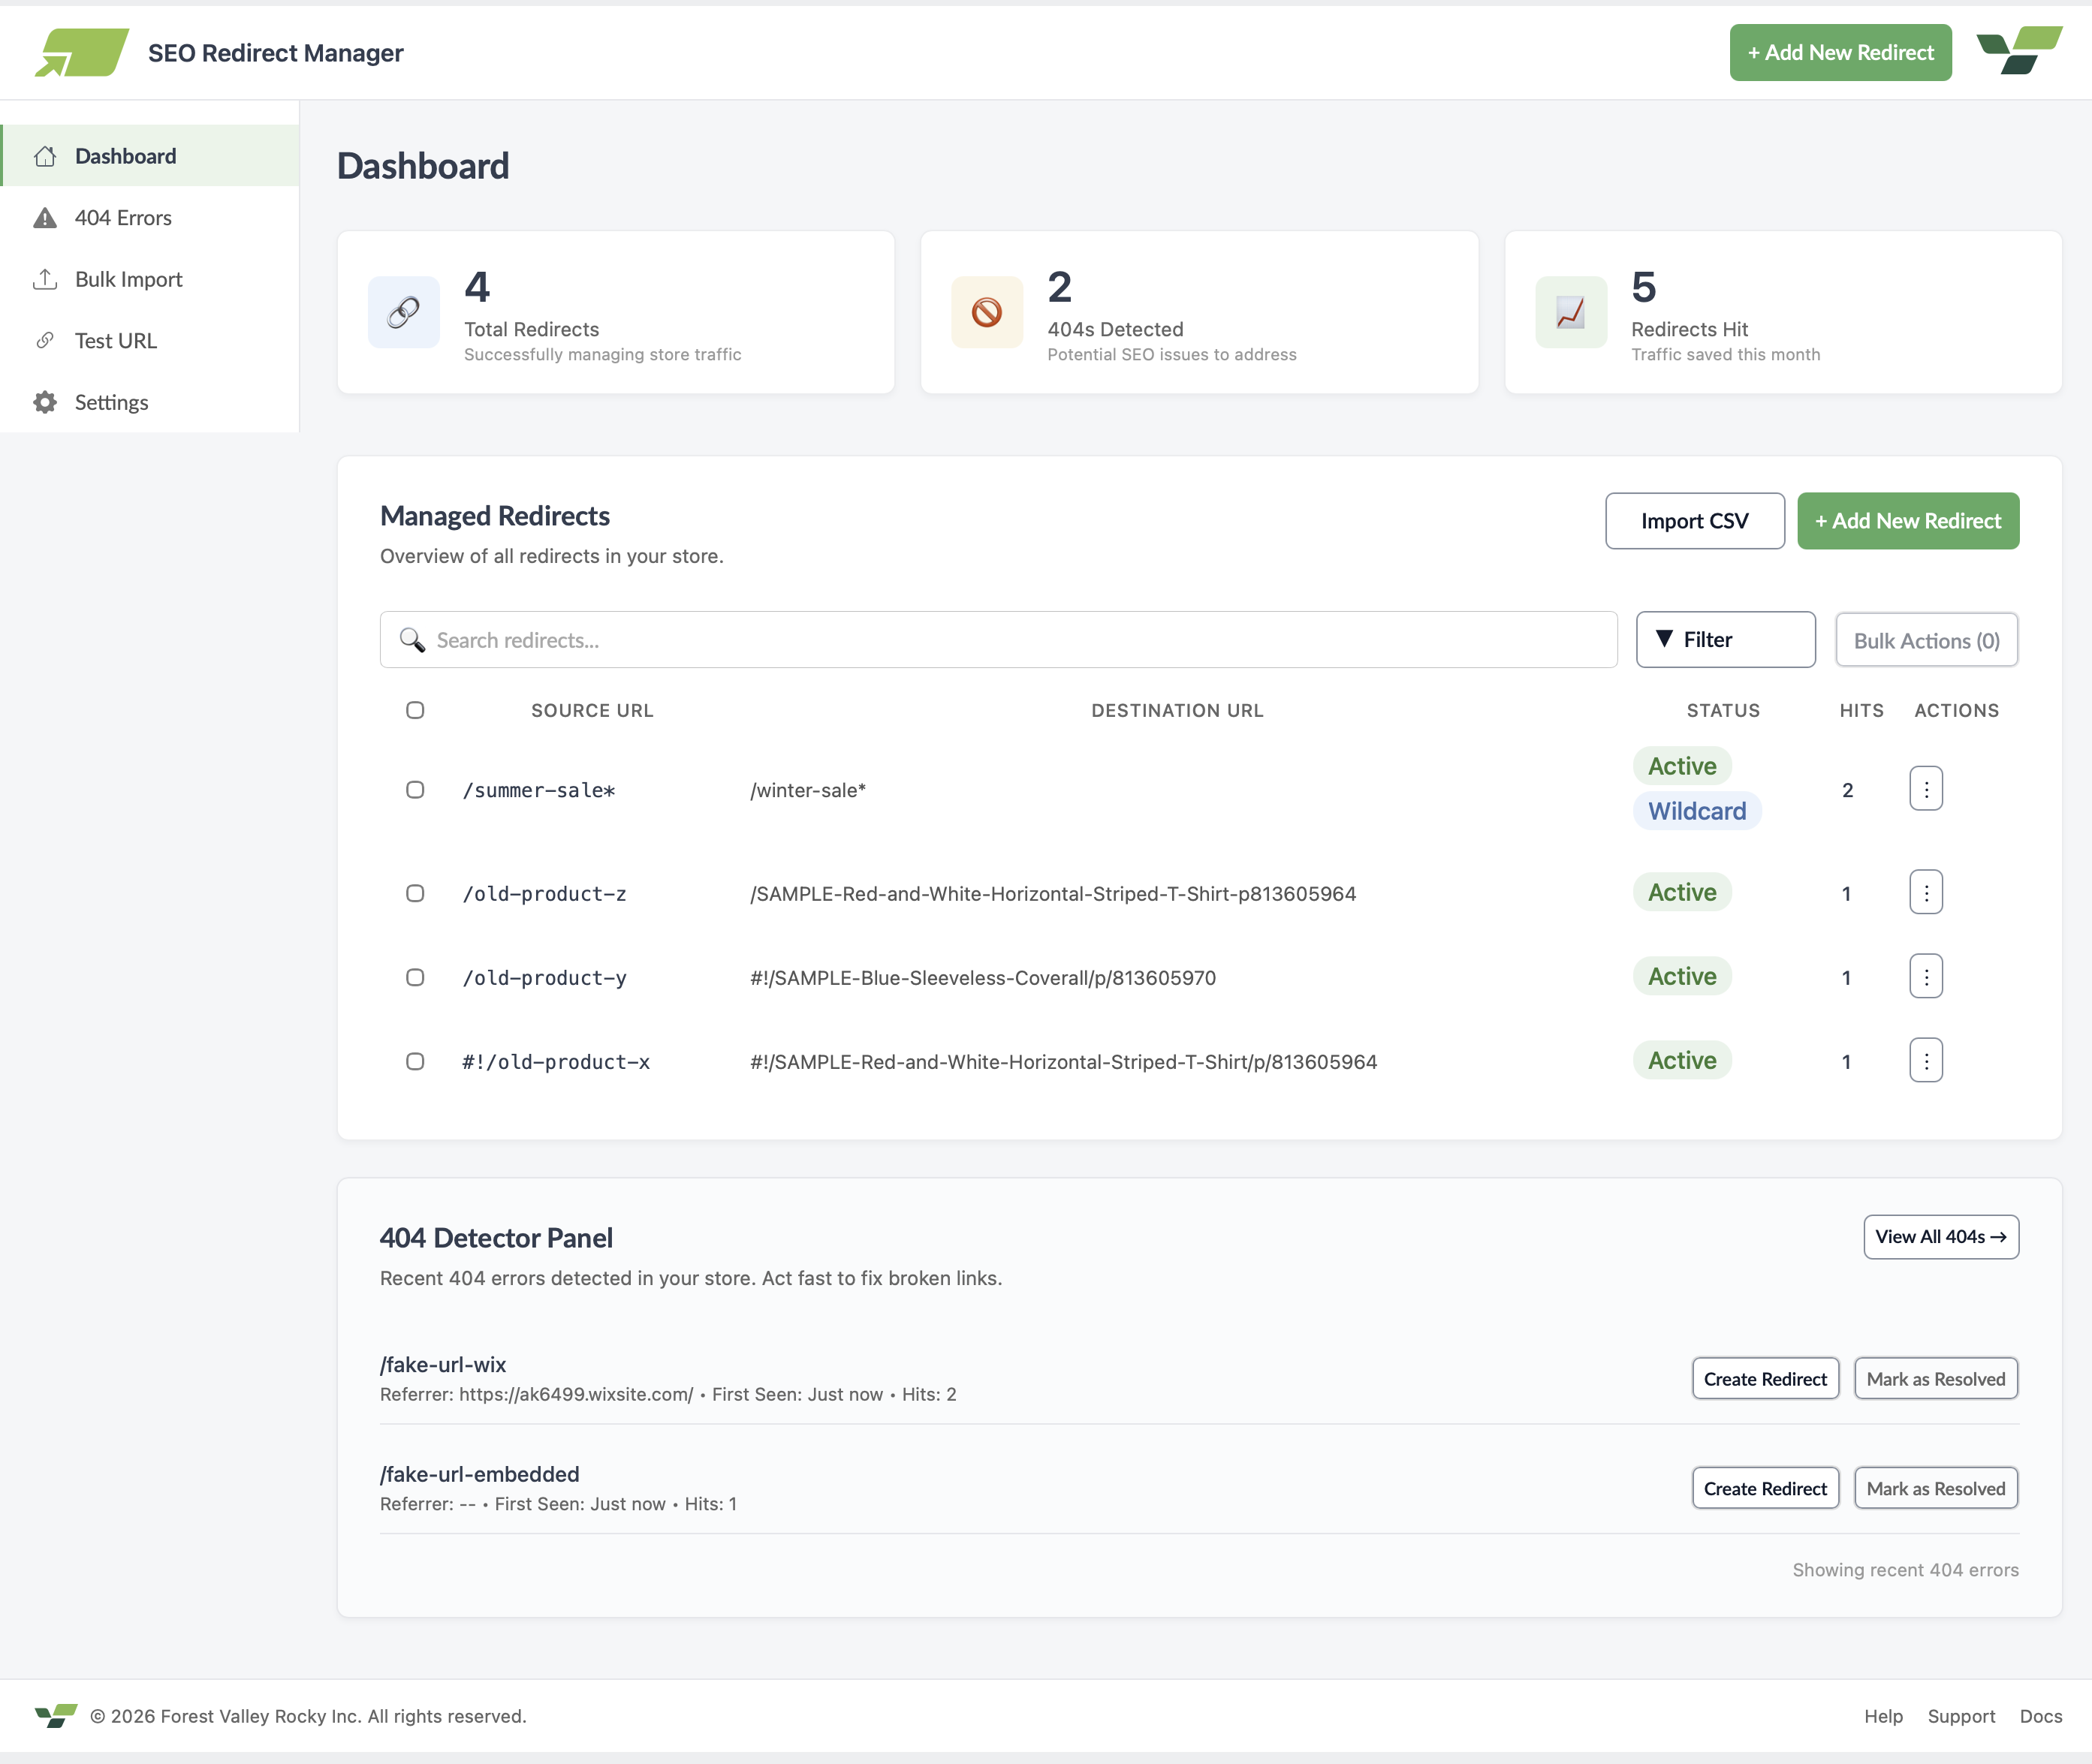Click the account logo icon in header

[2019, 51]
